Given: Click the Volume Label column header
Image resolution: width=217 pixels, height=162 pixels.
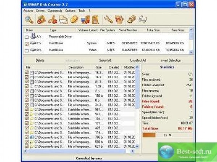Looking at the screenshot, I should coord(87,30).
